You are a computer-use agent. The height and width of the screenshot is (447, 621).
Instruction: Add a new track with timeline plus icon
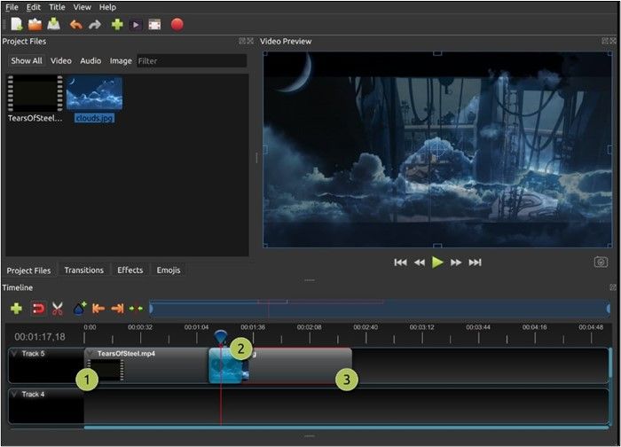16,309
